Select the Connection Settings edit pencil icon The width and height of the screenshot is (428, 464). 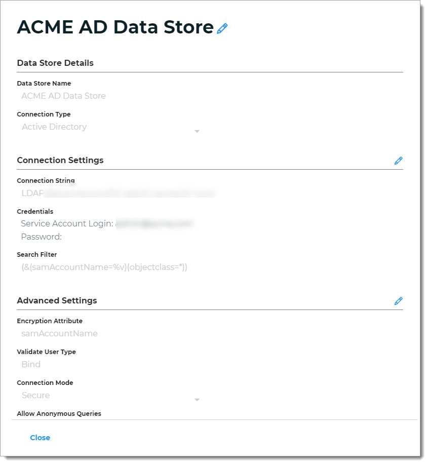click(x=399, y=161)
